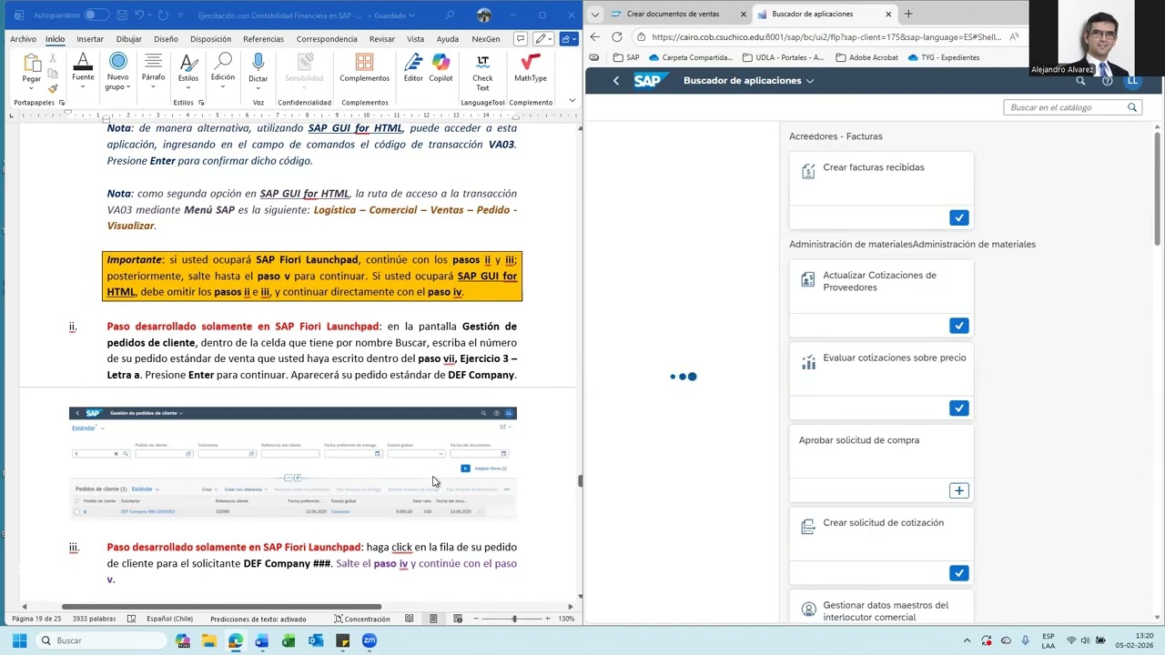Screen dimensions: 1165x655
Task: Click the browser address bar URL
Action: tap(826, 37)
